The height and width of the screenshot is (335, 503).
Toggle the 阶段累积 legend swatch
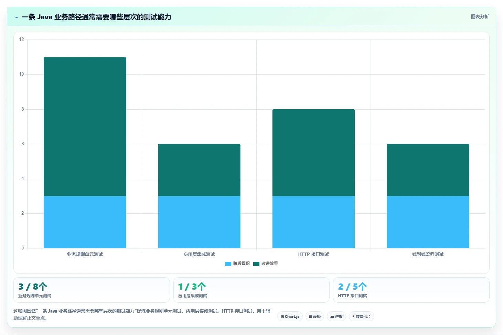pos(228,264)
